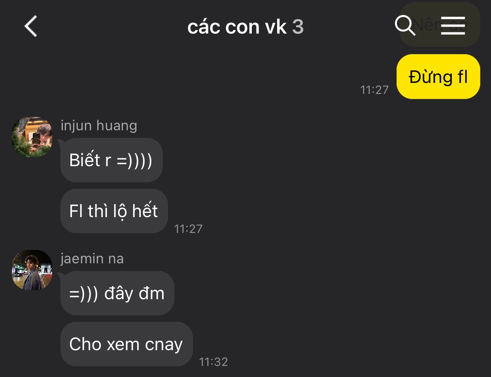Go back using the left arrow icon
The height and width of the screenshot is (377, 491).
point(31,26)
